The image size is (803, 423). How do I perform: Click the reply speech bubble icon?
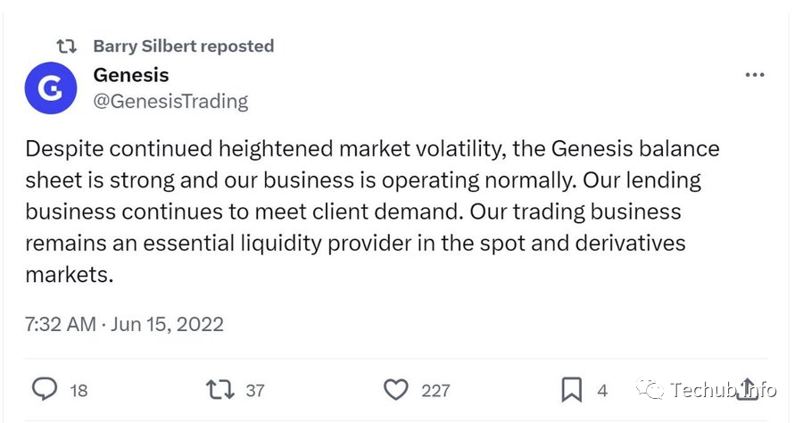[x=45, y=390]
